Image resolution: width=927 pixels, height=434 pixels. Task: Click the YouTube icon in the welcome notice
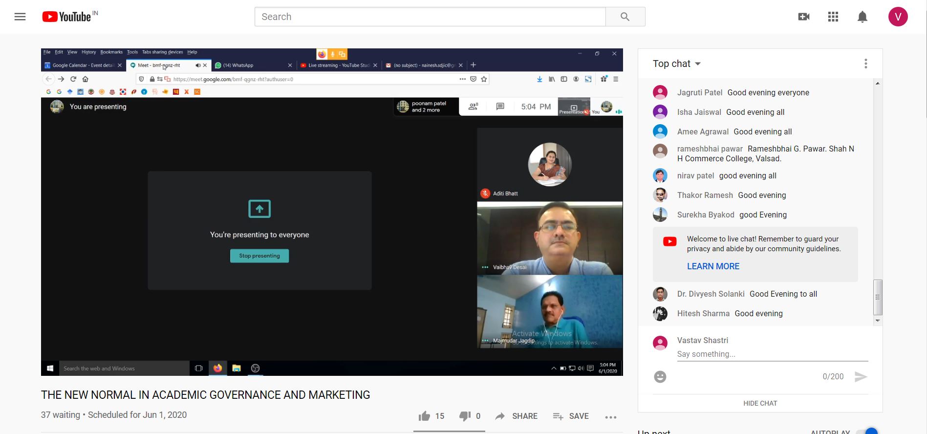(670, 241)
